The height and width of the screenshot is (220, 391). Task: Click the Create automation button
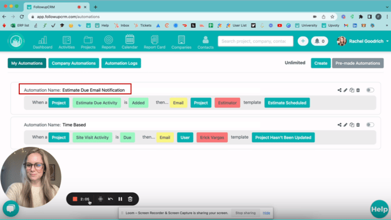coord(321,63)
